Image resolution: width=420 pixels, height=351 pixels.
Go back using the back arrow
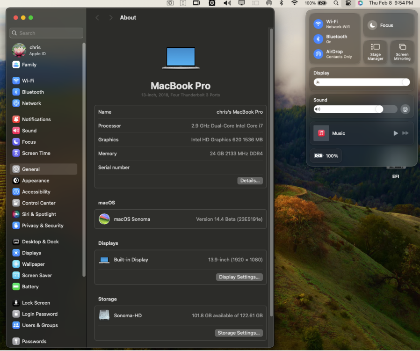pos(97,18)
